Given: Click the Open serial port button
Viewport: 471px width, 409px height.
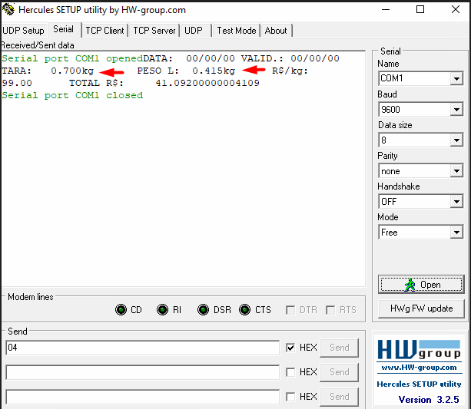Looking at the screenshot, I should tap(421, 285).
